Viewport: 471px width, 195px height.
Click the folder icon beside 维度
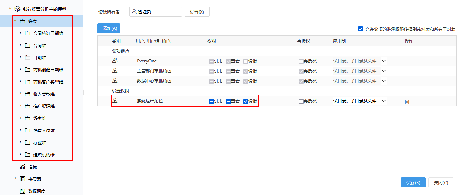(22, 21)
